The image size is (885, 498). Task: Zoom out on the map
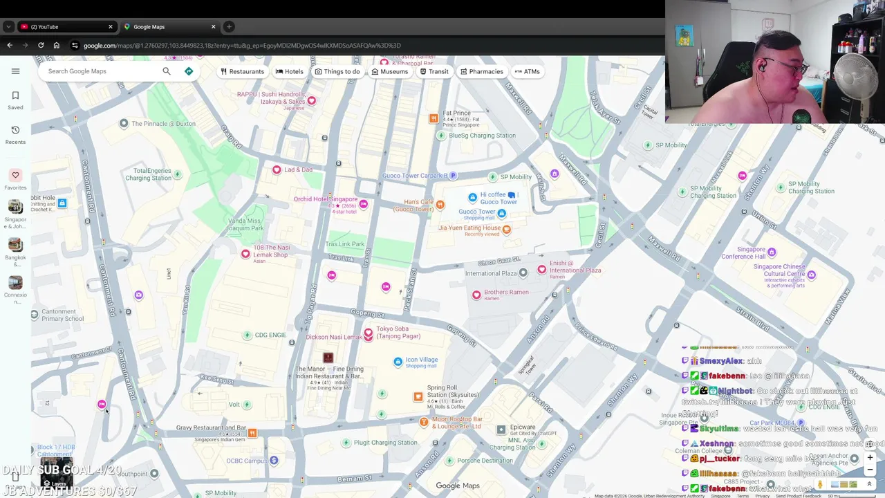(x=870, y=470)
